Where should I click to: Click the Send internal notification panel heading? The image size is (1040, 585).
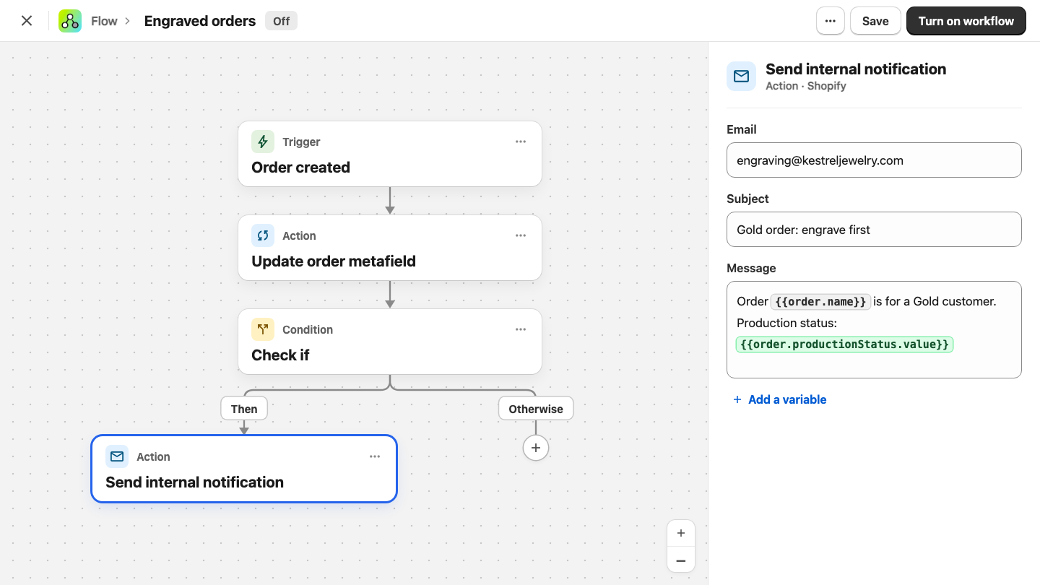(856, 69)
